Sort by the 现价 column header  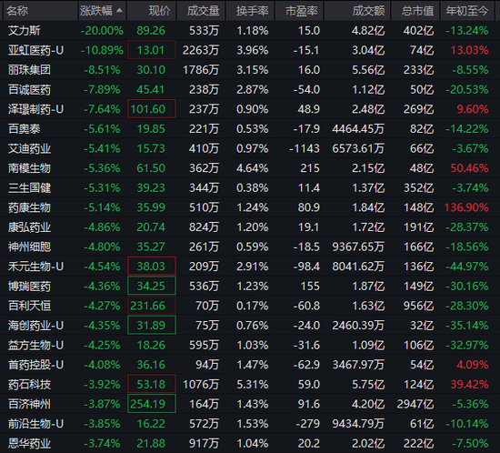pyautogui.click(x=152, y=11)
